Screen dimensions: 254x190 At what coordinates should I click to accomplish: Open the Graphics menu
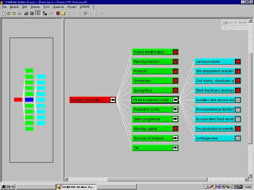(x=58, y=7)
